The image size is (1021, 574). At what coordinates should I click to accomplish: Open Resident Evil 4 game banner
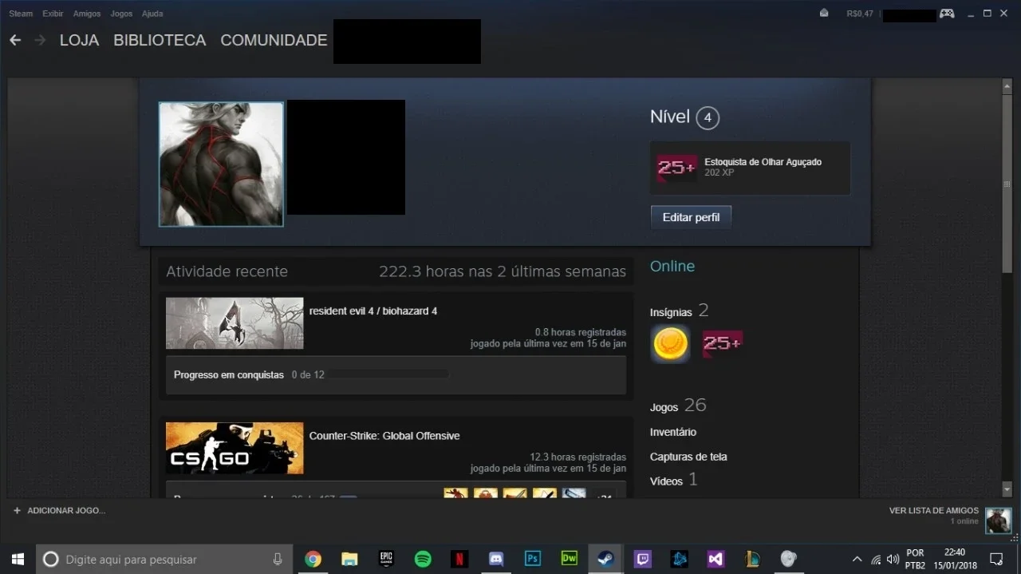[235, 323]
